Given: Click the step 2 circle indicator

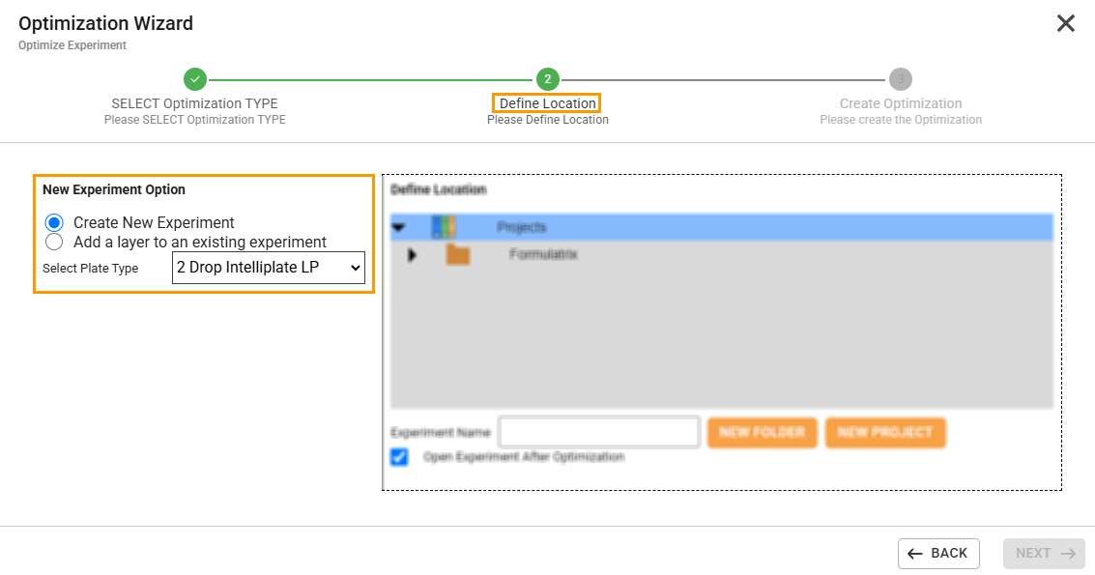Looking at the screenshot, I should pyautogui.click(x=547, y=80).
